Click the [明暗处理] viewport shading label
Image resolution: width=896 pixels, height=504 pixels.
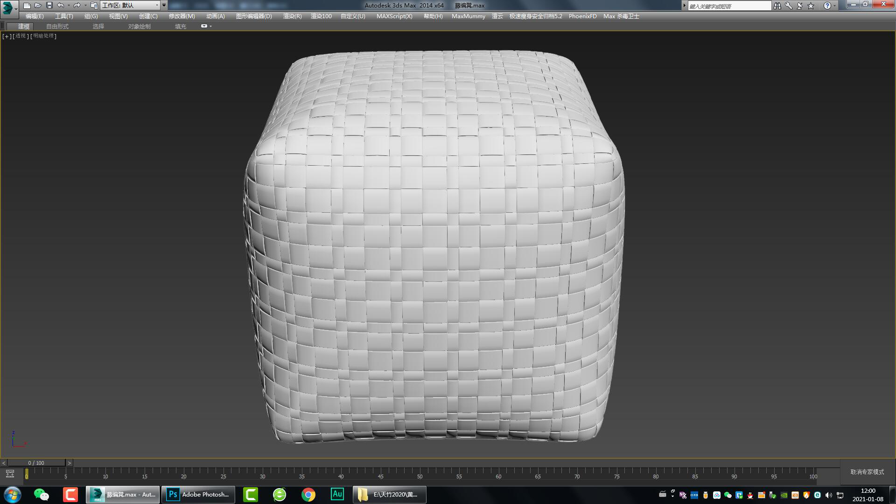tap(44, 36)
